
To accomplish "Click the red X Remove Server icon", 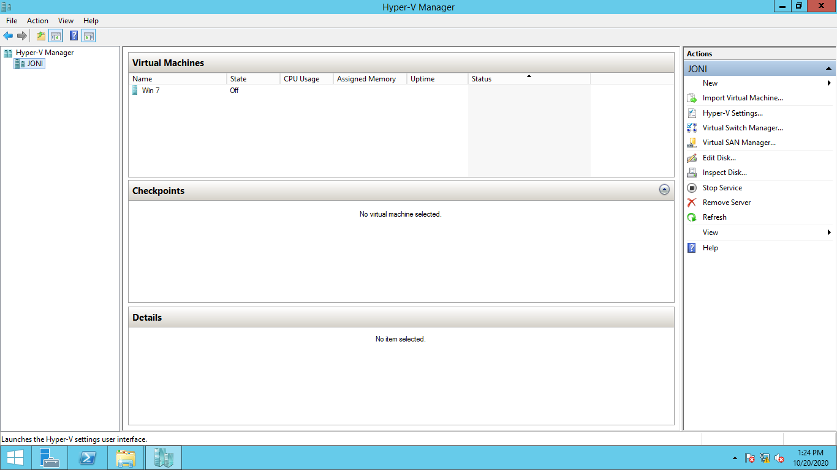I will [692, 203].
